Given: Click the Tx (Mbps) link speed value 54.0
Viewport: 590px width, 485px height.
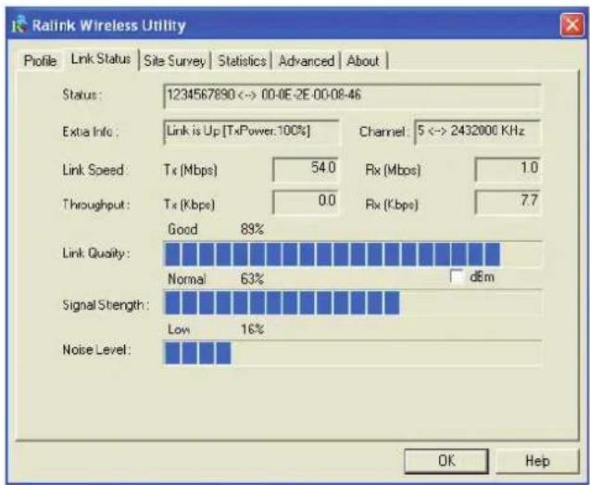Looking at the screenshot, I should (306, 169).
